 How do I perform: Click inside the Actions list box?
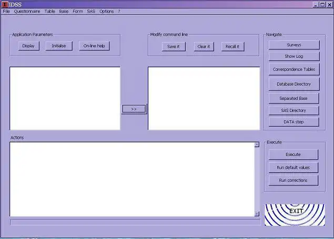pos(132,179)
